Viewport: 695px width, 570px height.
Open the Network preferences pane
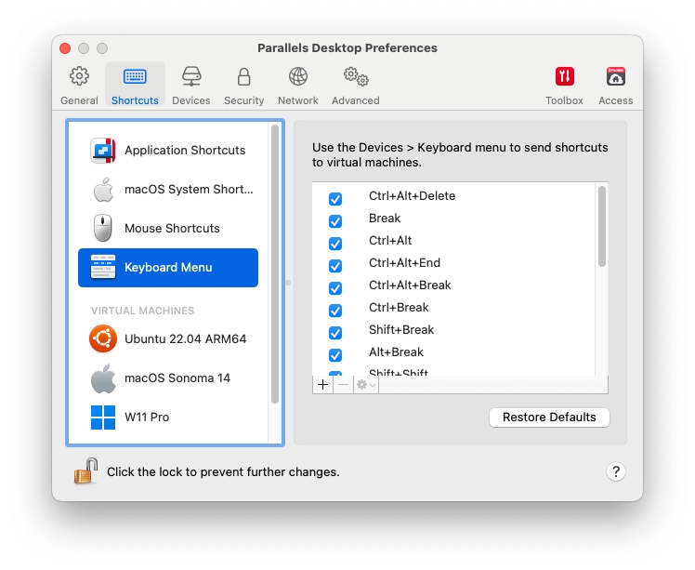[x=297, y=84]
